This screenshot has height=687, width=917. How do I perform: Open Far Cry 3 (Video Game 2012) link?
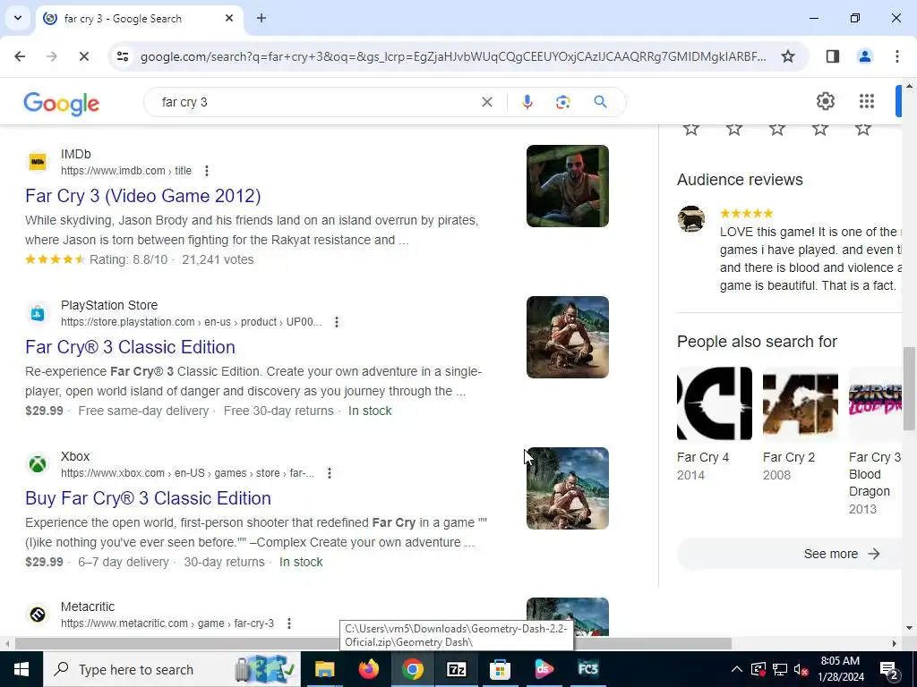[x=142, y=196]
